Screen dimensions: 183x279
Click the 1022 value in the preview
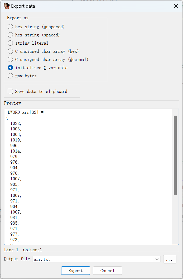pyautogui.click(x=16, y=123)
